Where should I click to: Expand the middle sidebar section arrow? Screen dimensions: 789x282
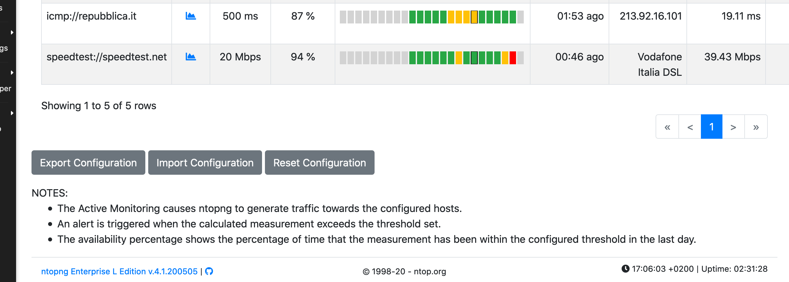tap(12, 72)
